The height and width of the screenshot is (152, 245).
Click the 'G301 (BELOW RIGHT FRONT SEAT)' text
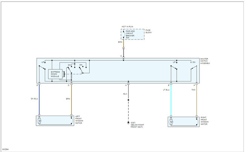coord(137,125)
